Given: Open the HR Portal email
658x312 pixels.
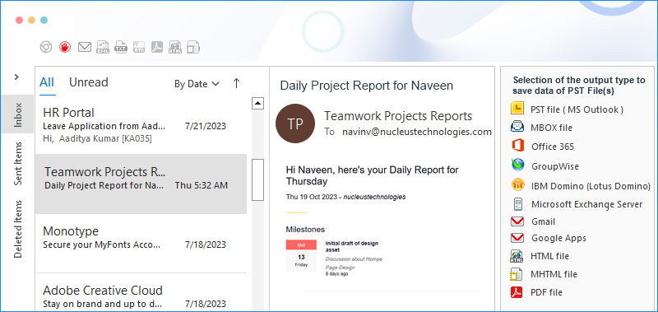Looking at the screenshot, I should (x=141, y=124).
